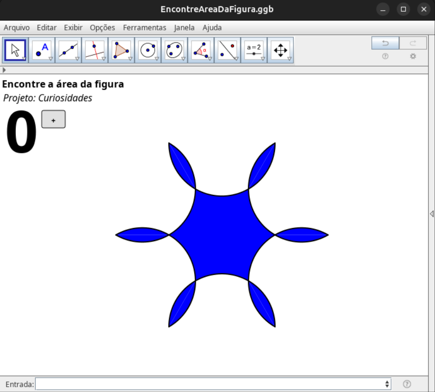The width and height of the screenshot is (435, 392).
Task: Select the Move arrow tool
Action: (x=15, y=50)
